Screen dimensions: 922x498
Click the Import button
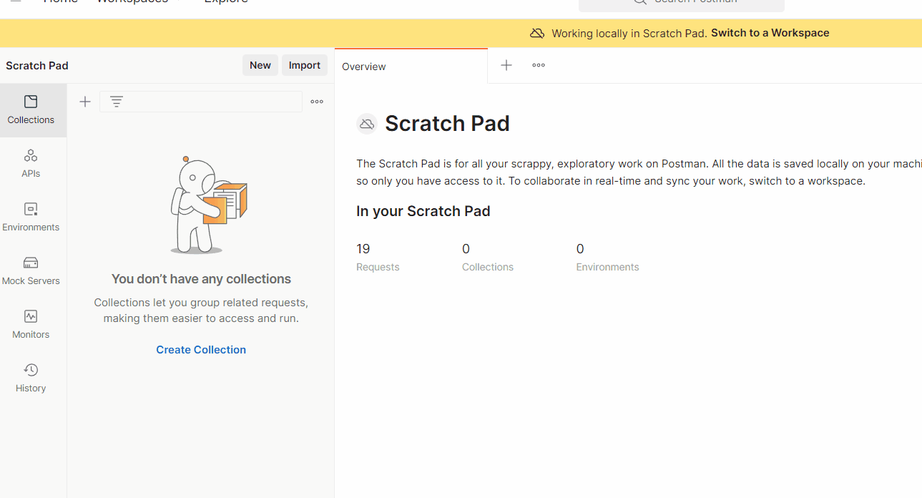click(305, 65)
